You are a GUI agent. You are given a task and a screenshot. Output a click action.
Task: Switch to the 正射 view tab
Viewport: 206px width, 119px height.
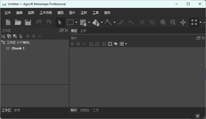click(x=83, y=31)
